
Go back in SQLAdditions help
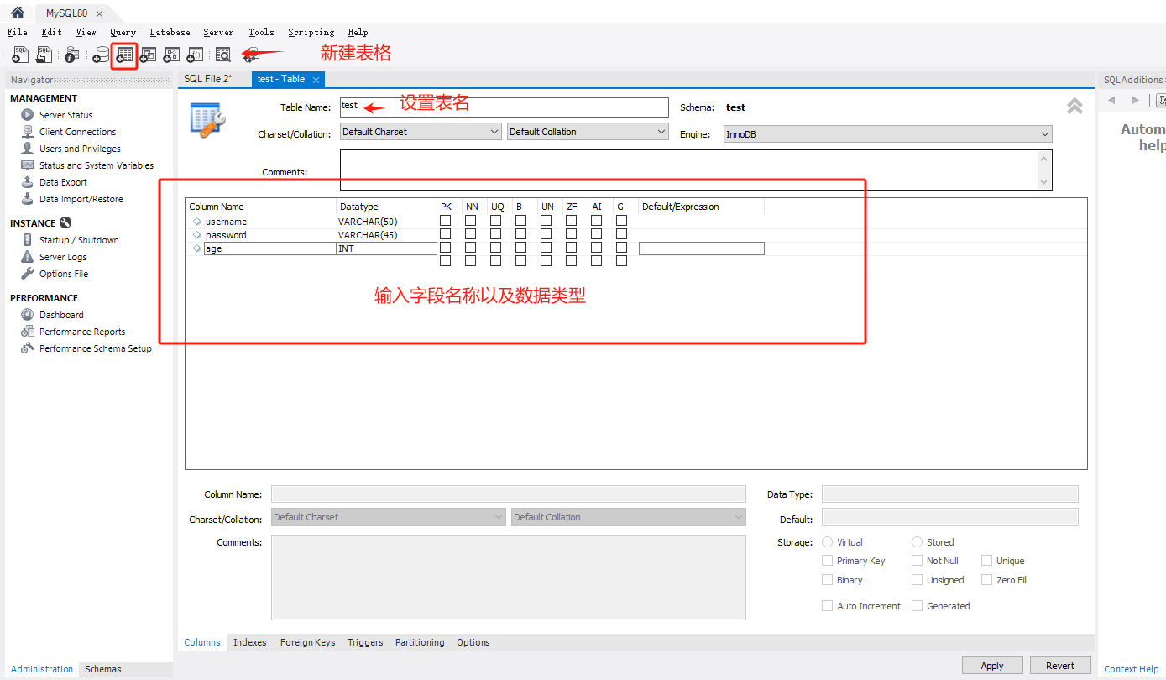pyautogui.click(x=1111, y=101)
